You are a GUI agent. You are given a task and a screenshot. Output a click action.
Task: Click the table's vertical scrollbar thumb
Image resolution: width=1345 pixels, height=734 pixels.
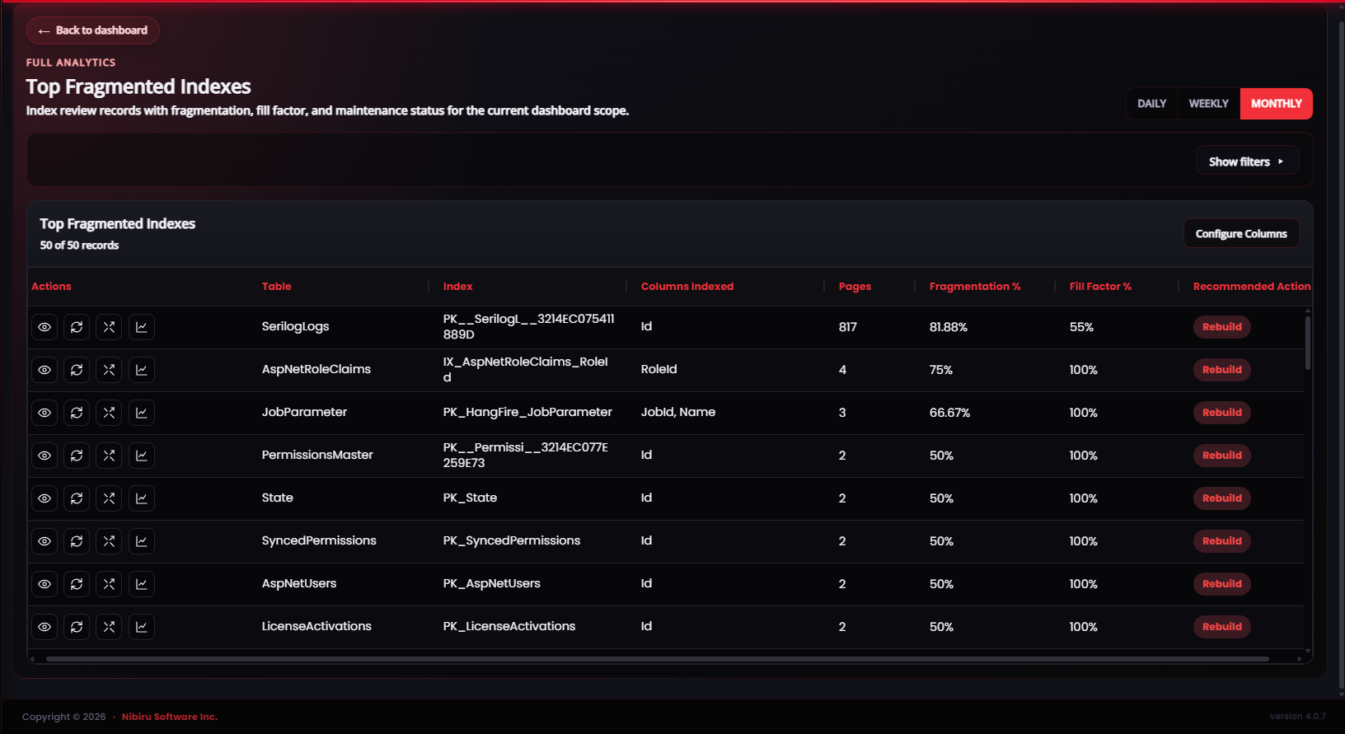1308,342
